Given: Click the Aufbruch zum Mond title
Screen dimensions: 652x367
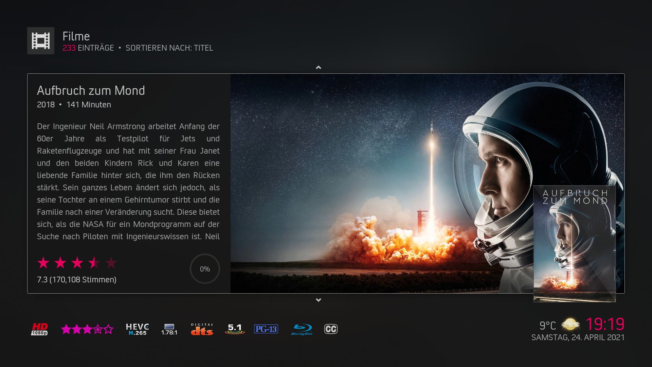Looking at the screenshot, I should [x=91, y=90].
